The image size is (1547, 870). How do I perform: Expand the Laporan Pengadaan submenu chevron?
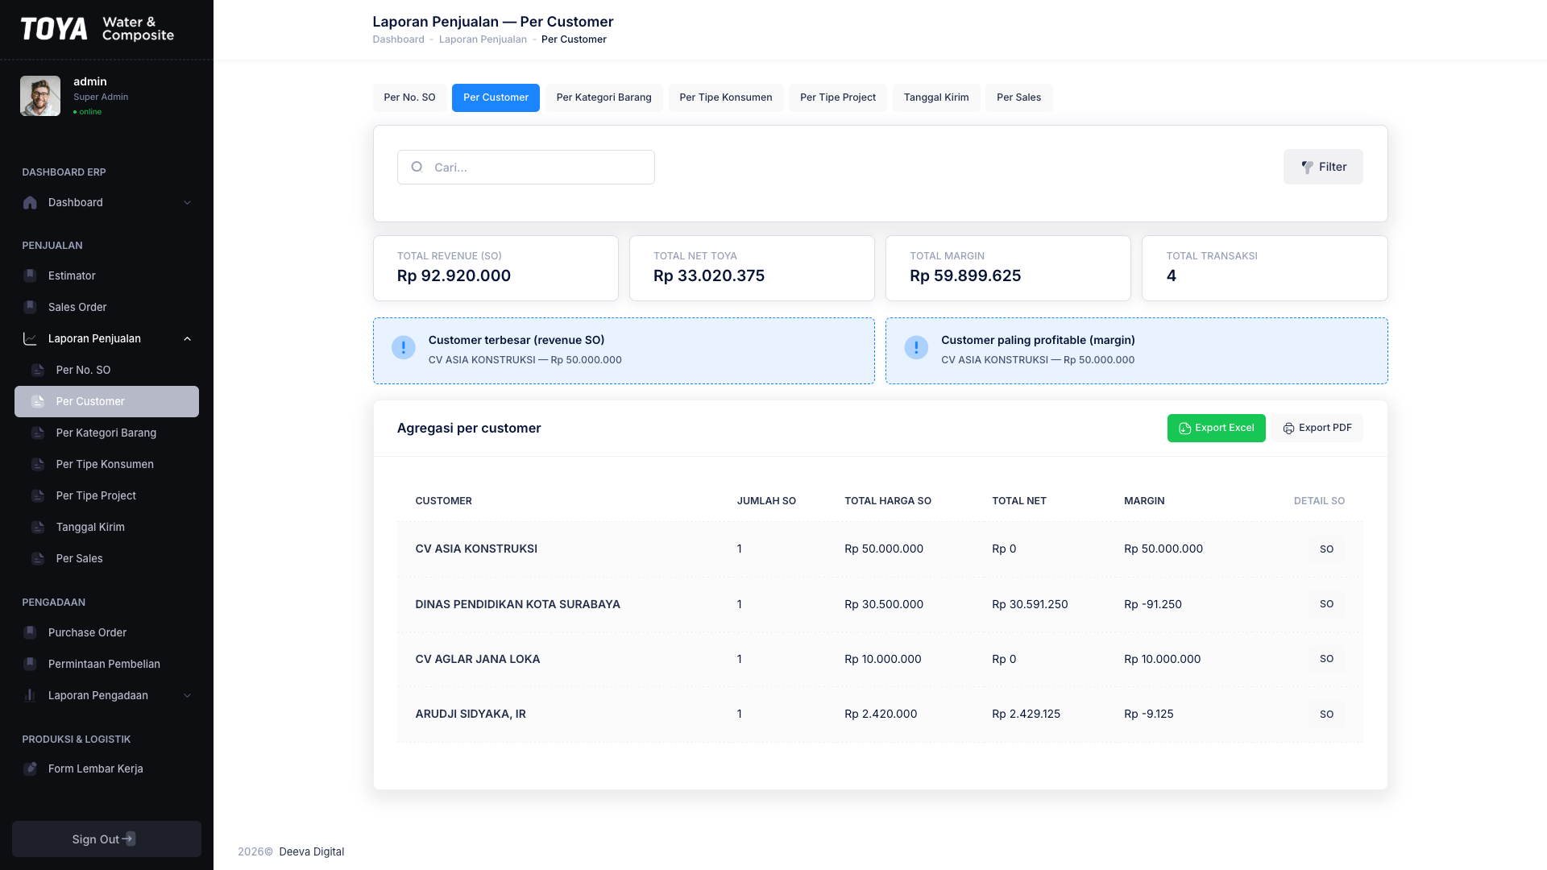187,696
